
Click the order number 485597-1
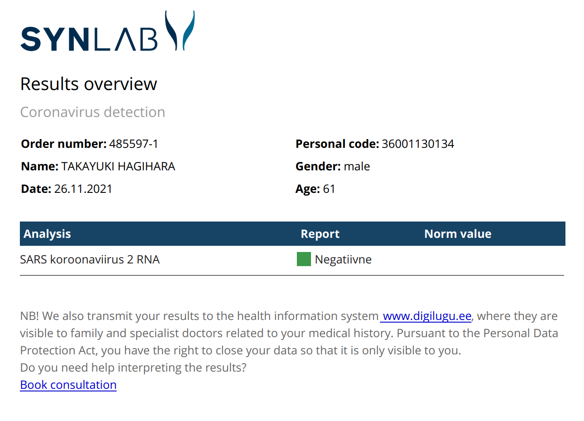[134, 144]
